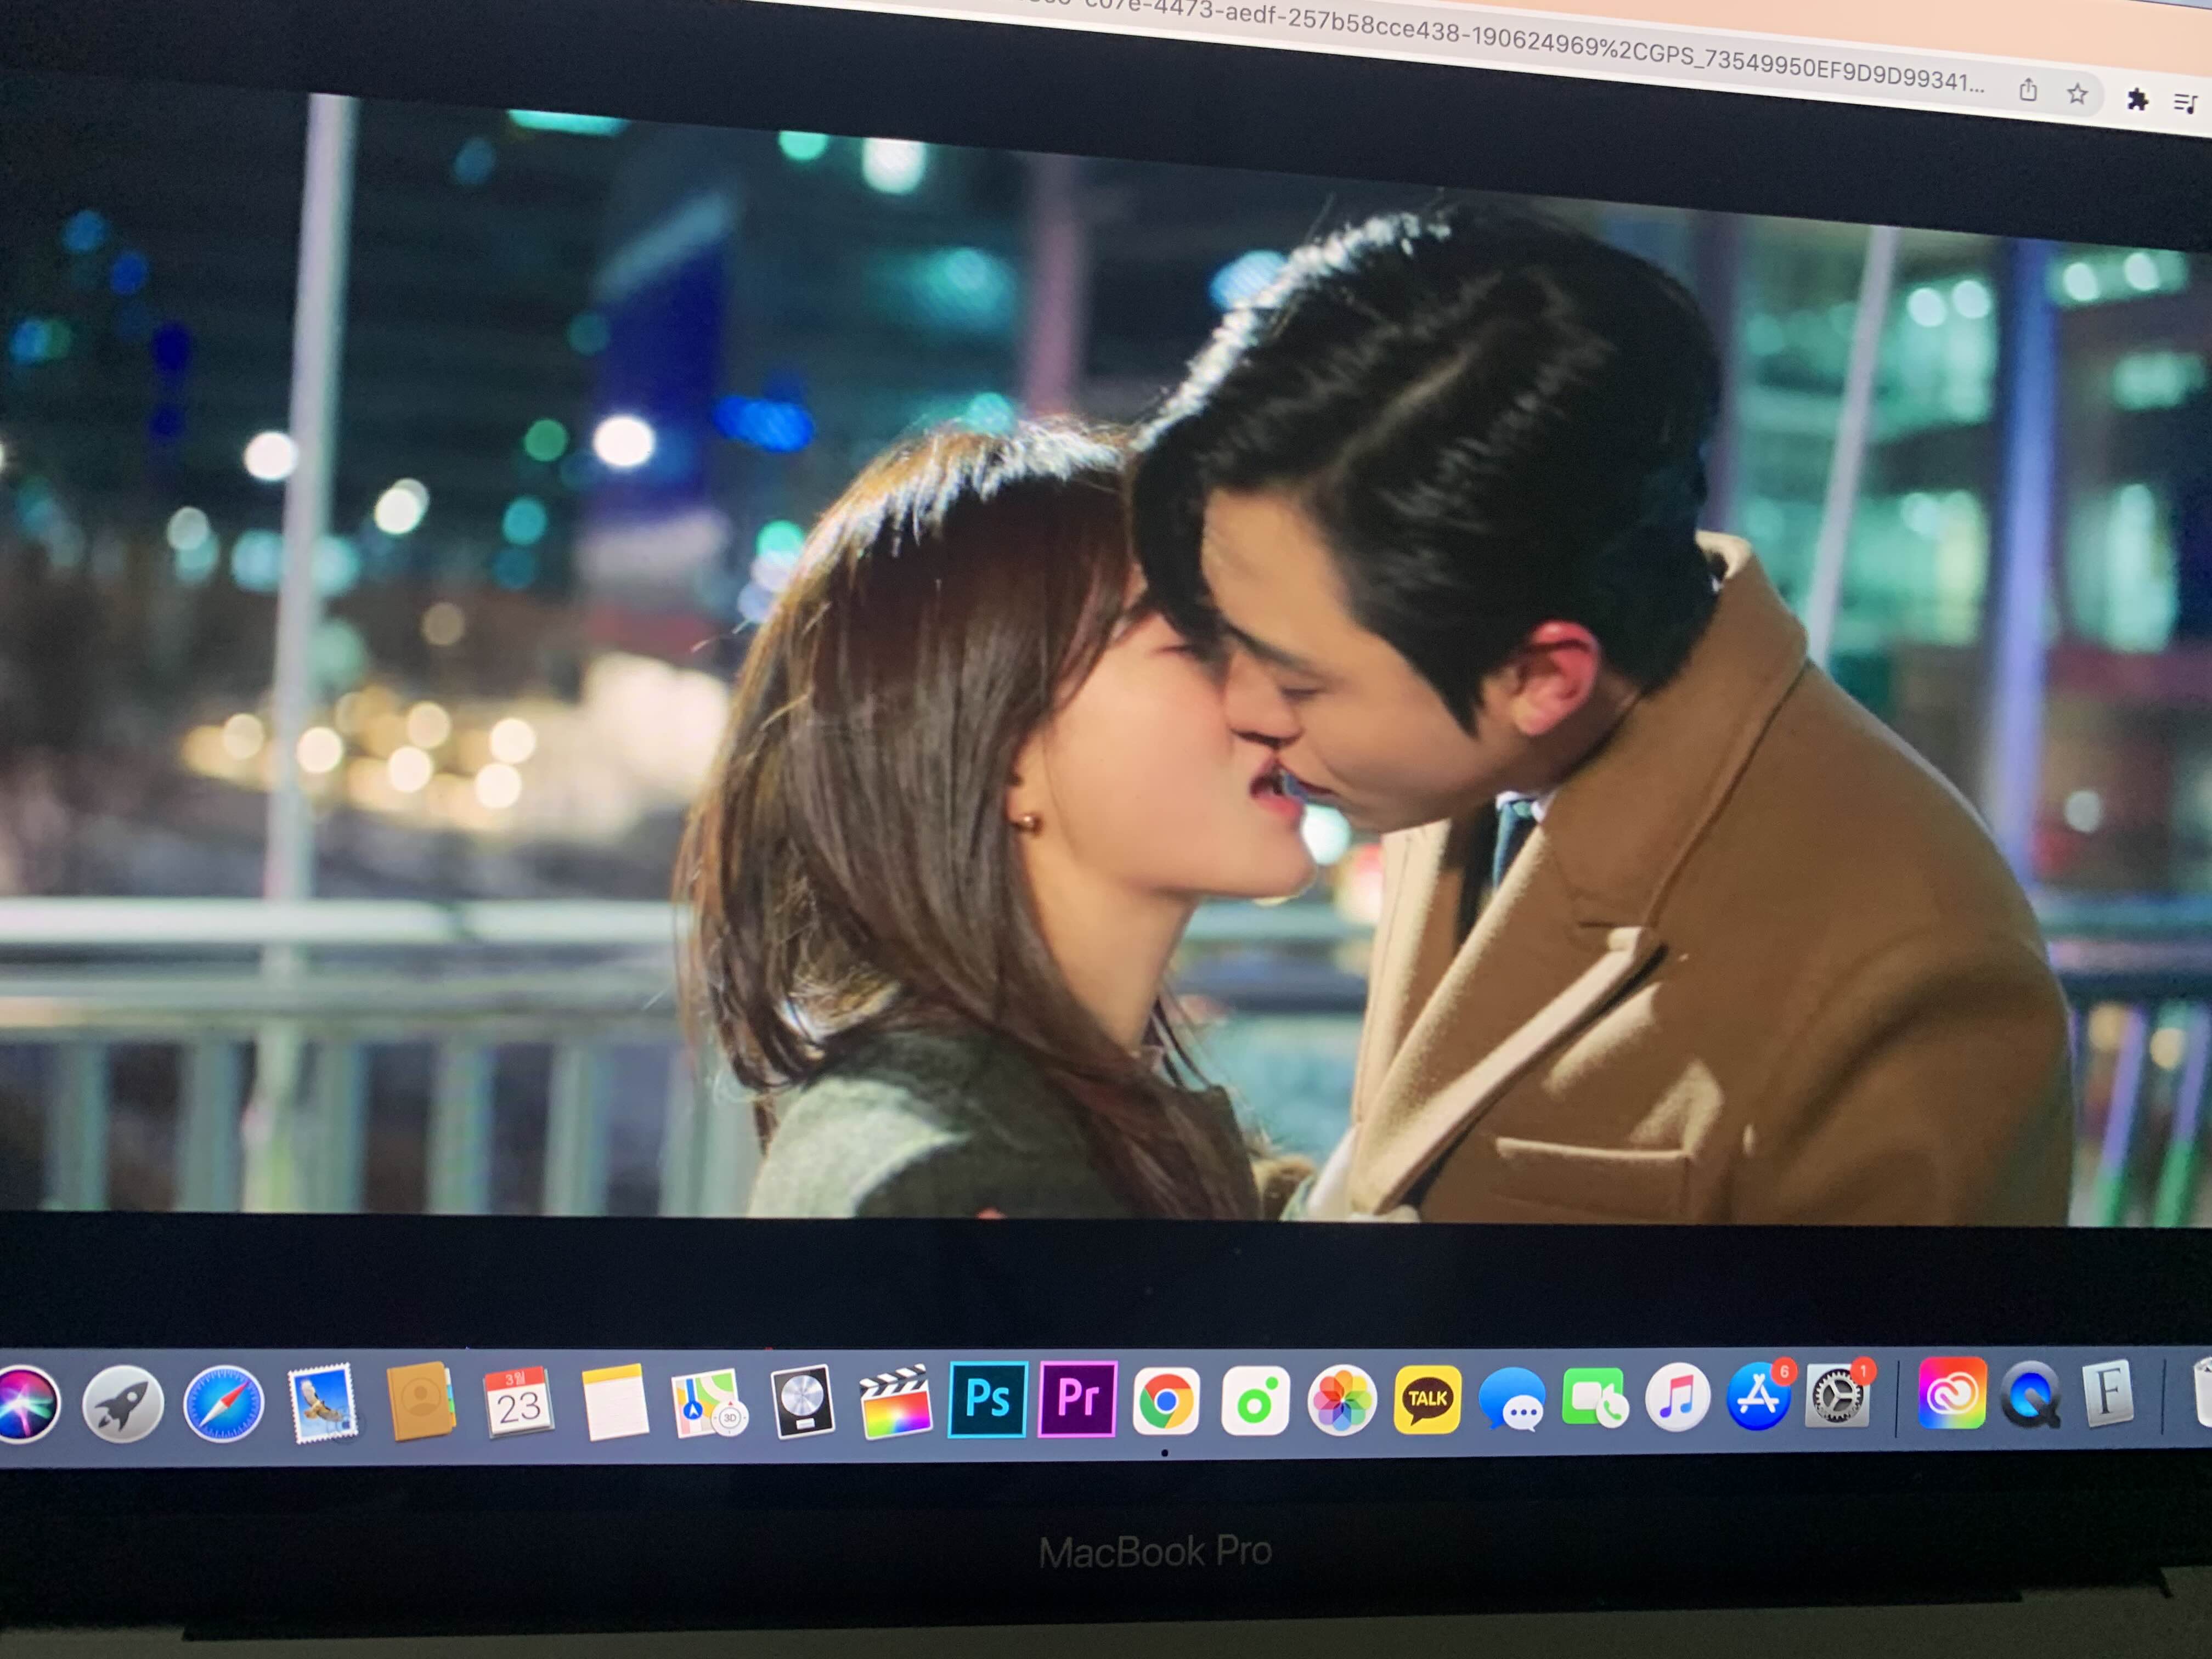Open Launchpad rocket icon
Image resolution: width=2212 pixels, height=1659 pixels.
[122, 1404]
